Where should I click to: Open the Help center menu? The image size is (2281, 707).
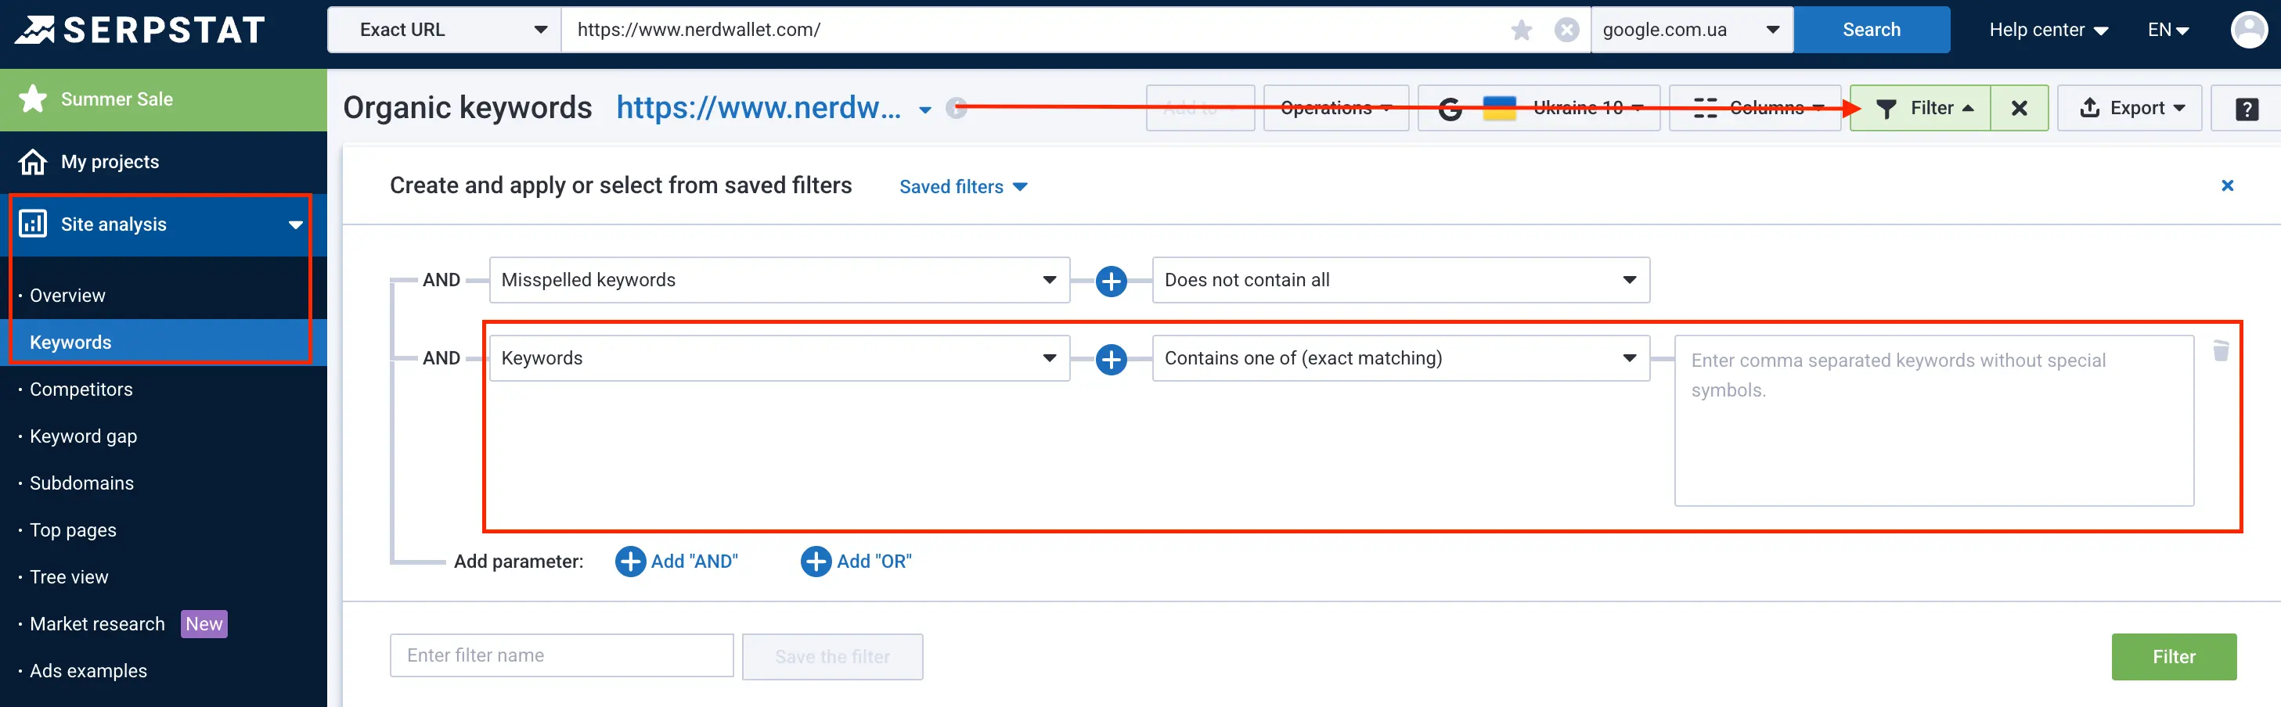(2048, 30)
